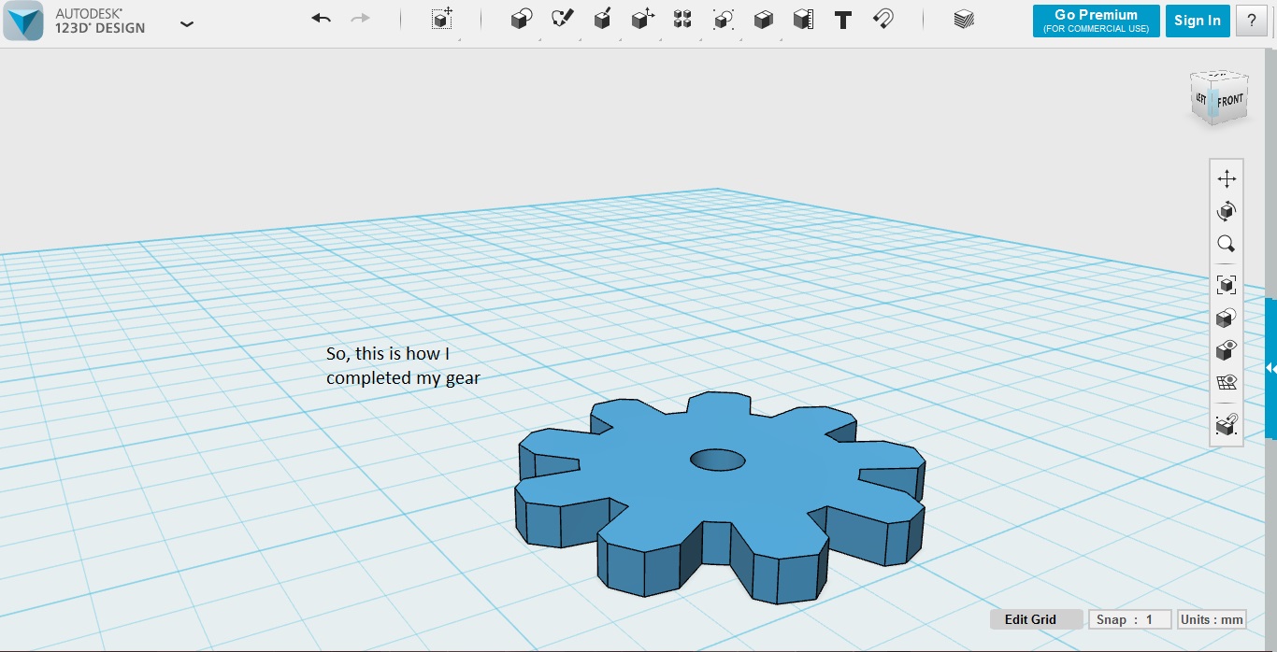Click the LEFT face of view cube
This screenshot has width=1277, height=652.
pyautogui.click(x=1201, y=97)
